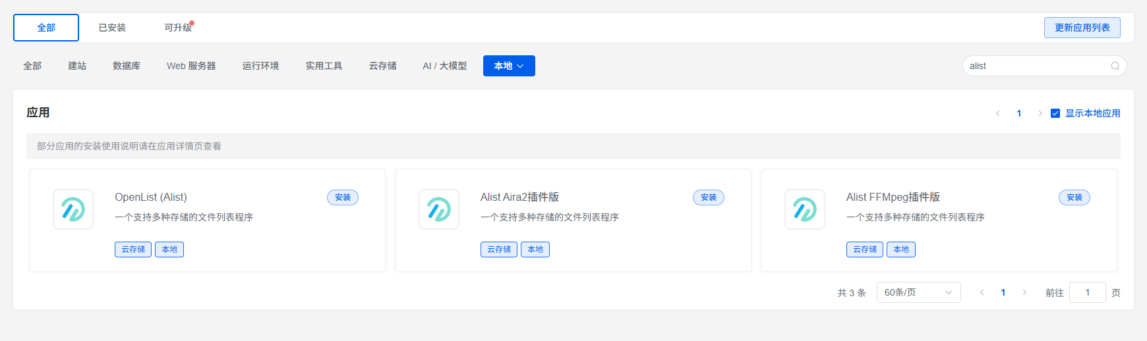Click 本地 tag on Alist FFMpeg插件版 card
The height and width of the screenshot is (341, 1147).
click(901, 249)
